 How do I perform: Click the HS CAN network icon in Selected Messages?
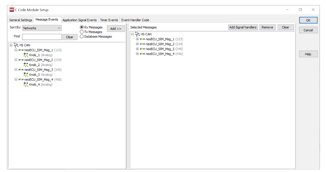137,34
